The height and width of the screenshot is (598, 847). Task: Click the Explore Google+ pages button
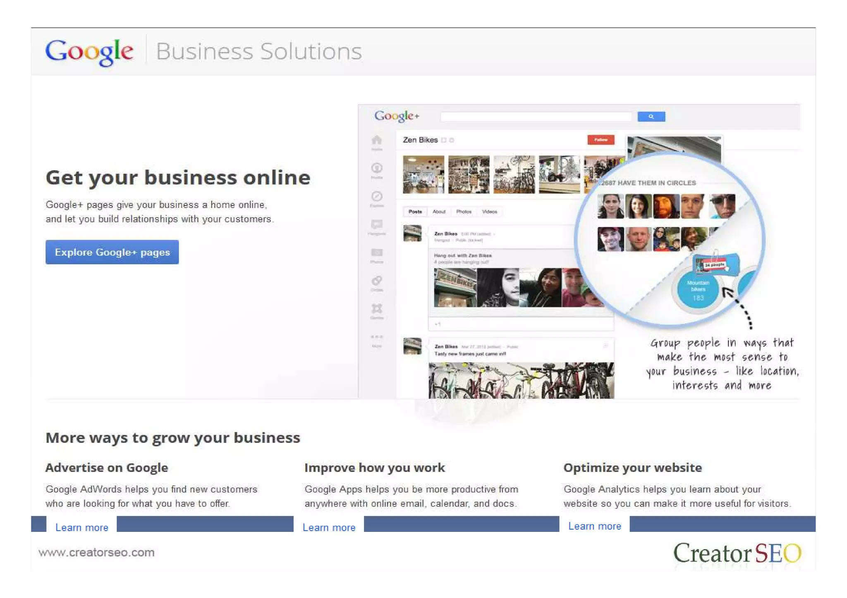112,252
